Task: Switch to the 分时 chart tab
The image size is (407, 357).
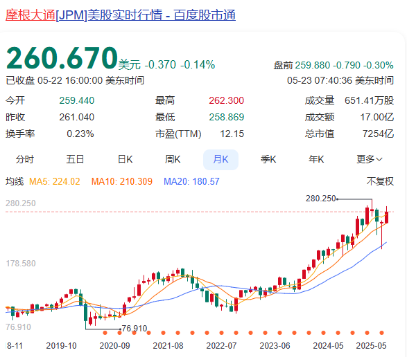Action: 25,159
